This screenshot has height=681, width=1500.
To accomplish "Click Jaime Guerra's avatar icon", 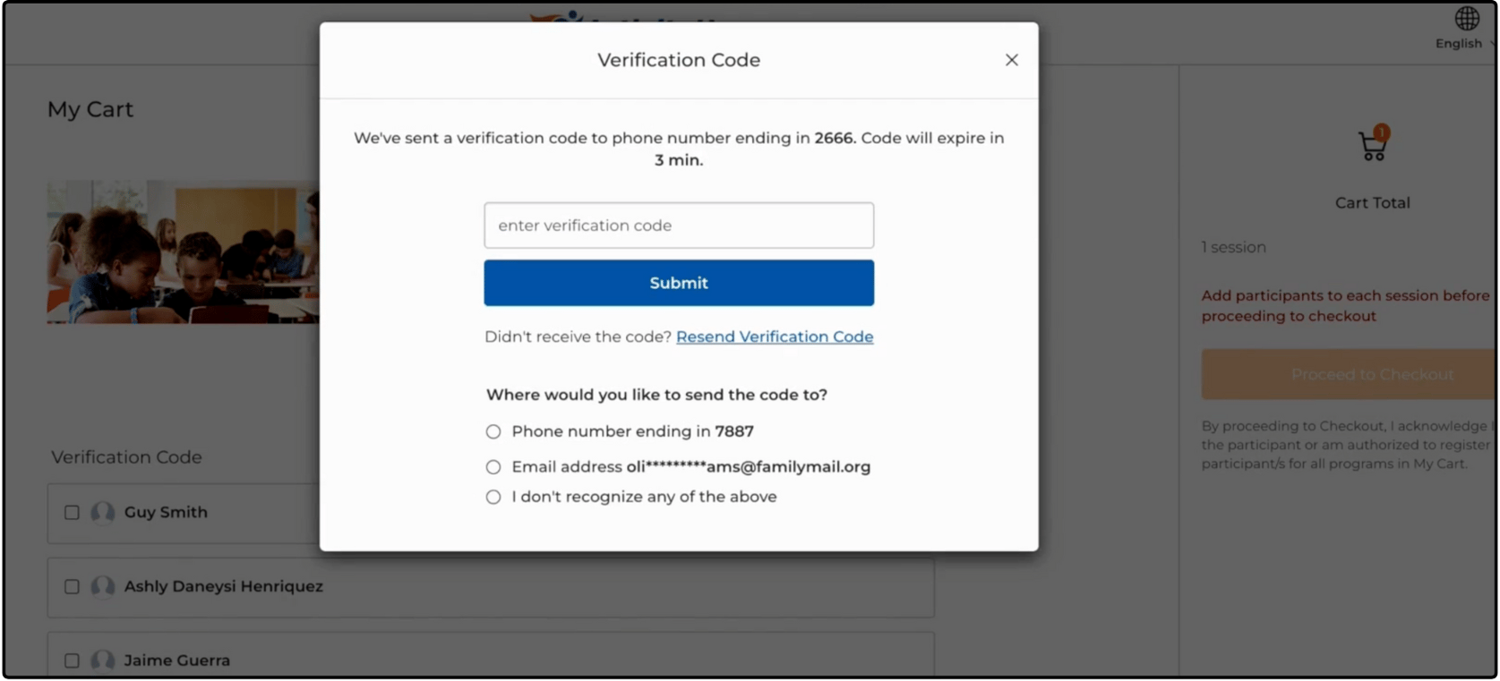I will click(x=103, y=660).
